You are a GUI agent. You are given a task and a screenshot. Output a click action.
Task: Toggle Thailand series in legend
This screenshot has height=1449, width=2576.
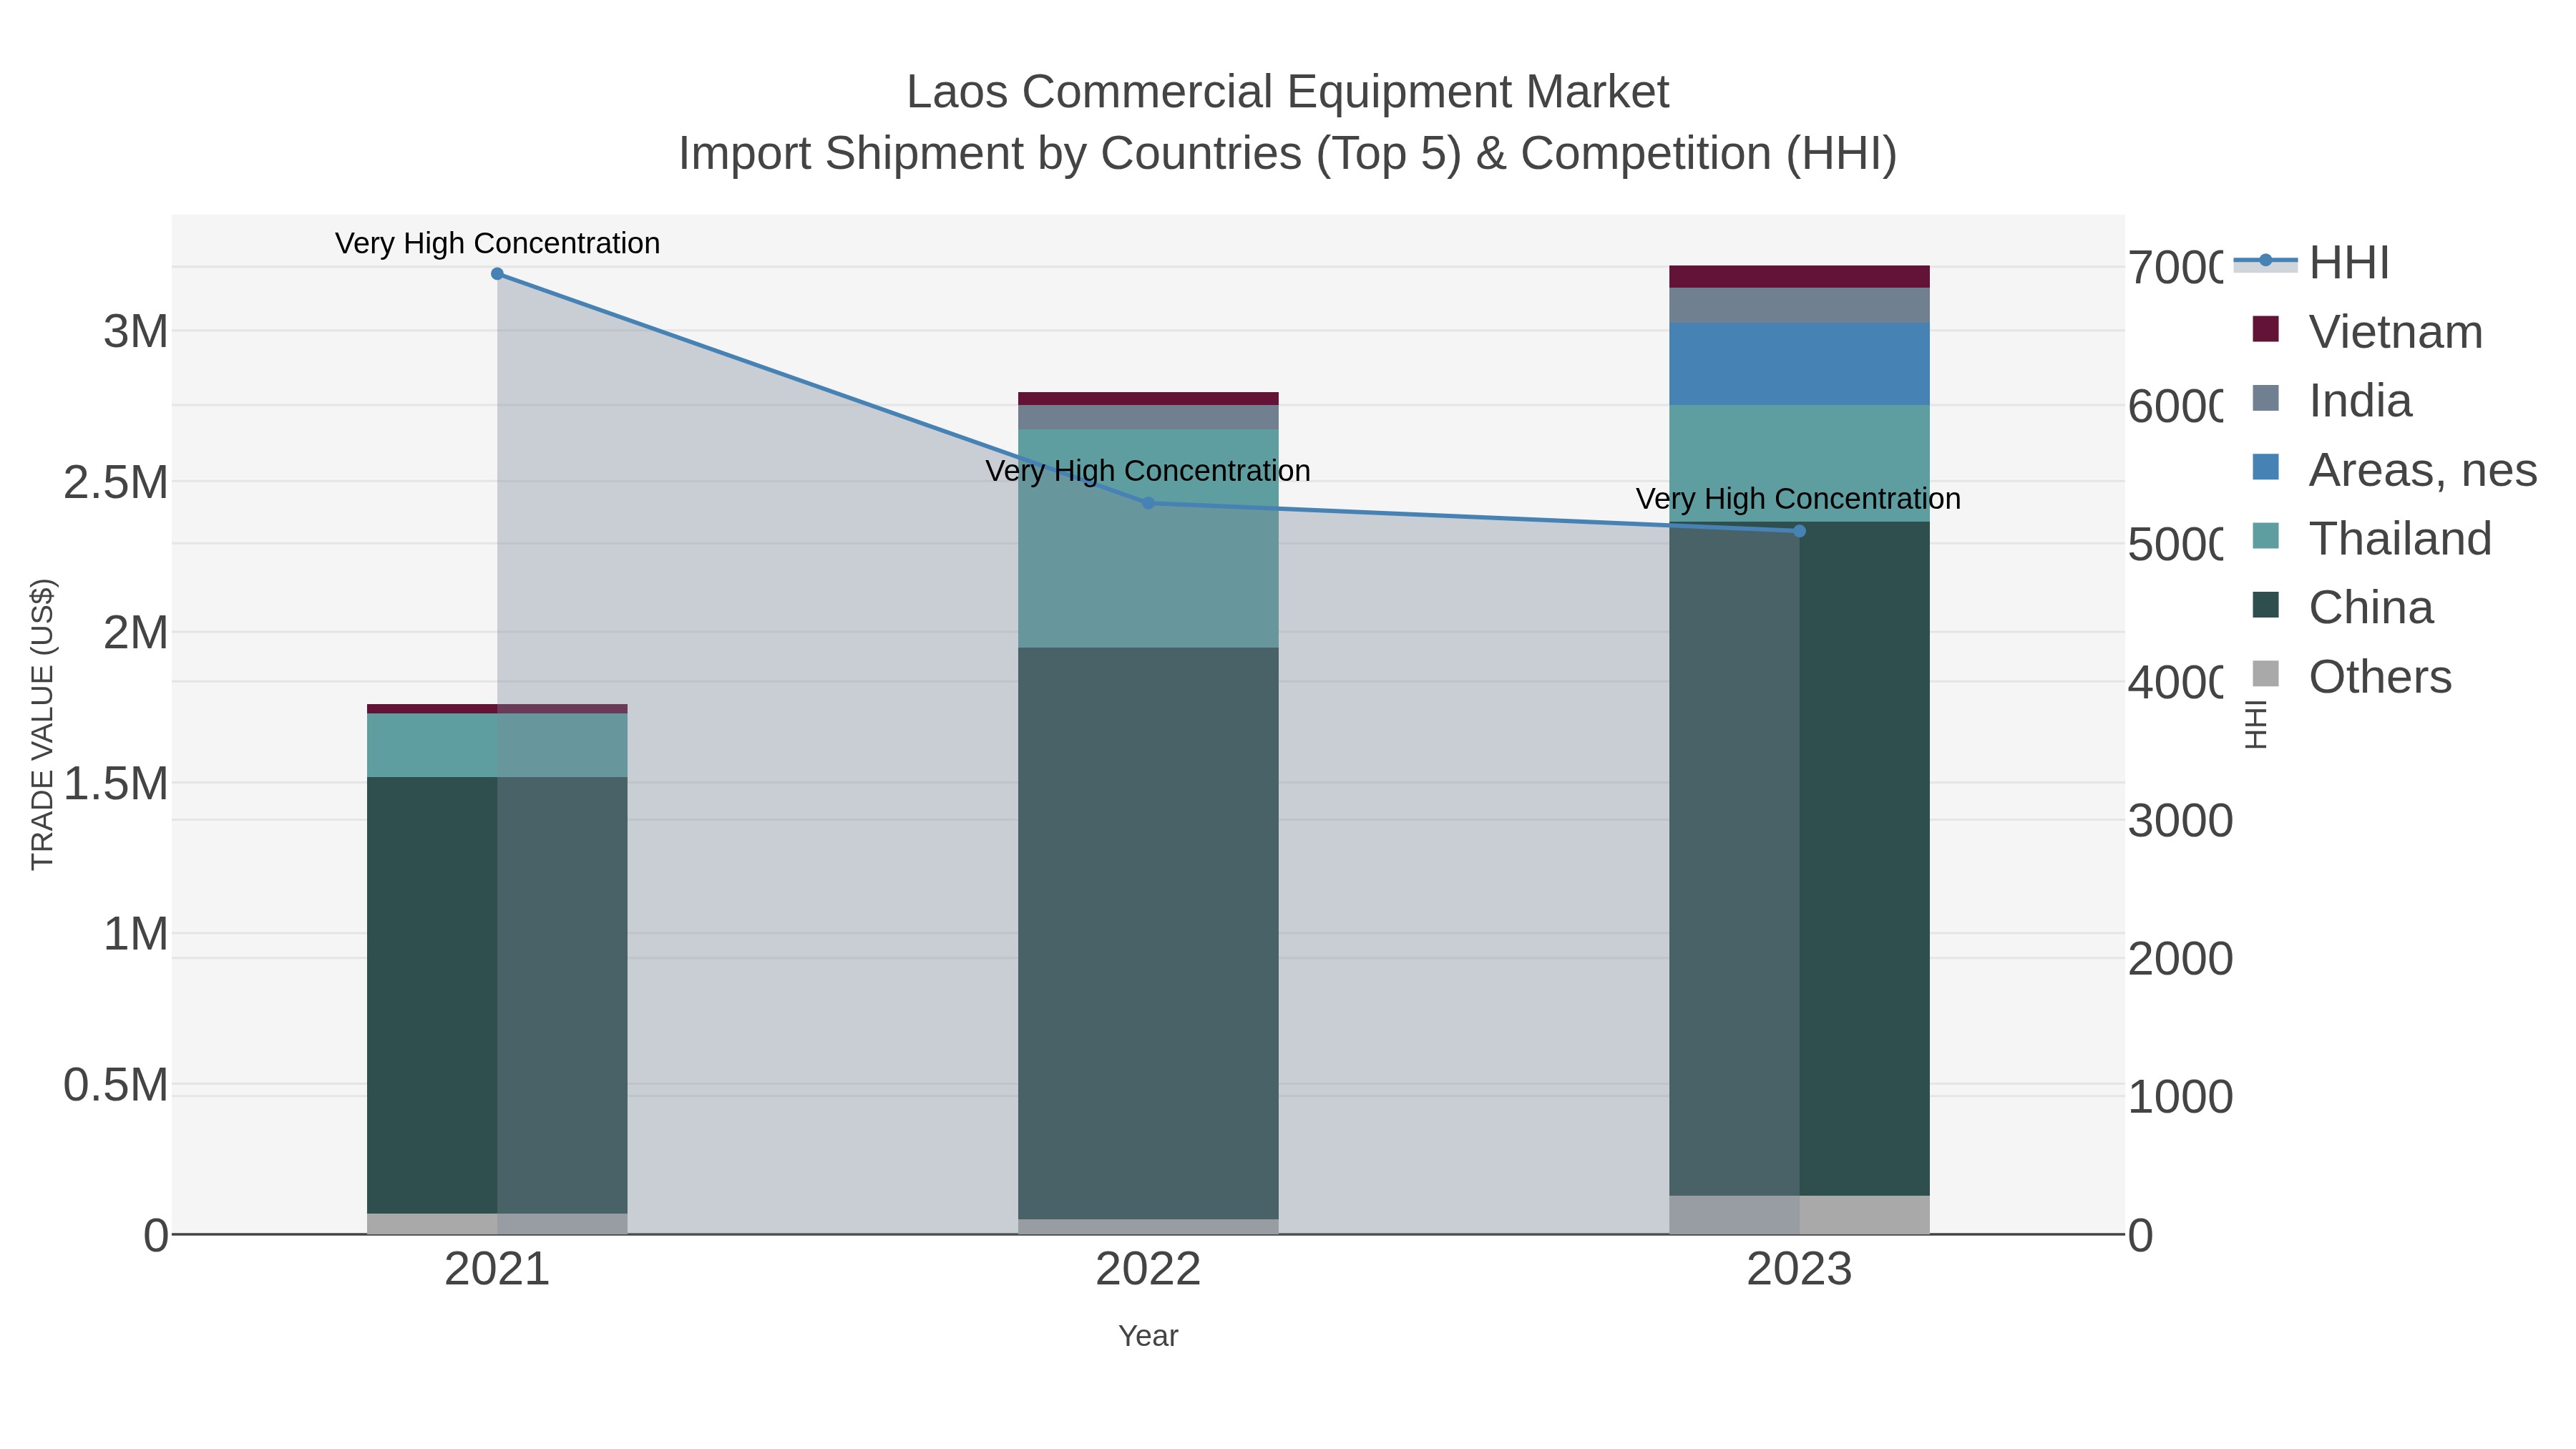[x=2372, y=539]
